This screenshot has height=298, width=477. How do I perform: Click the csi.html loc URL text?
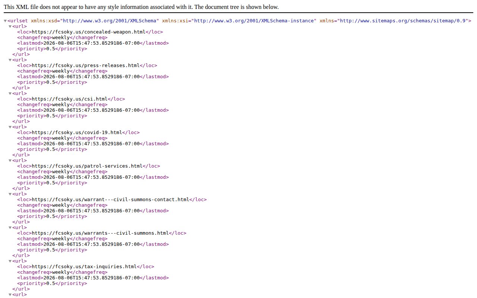point(70,99)
